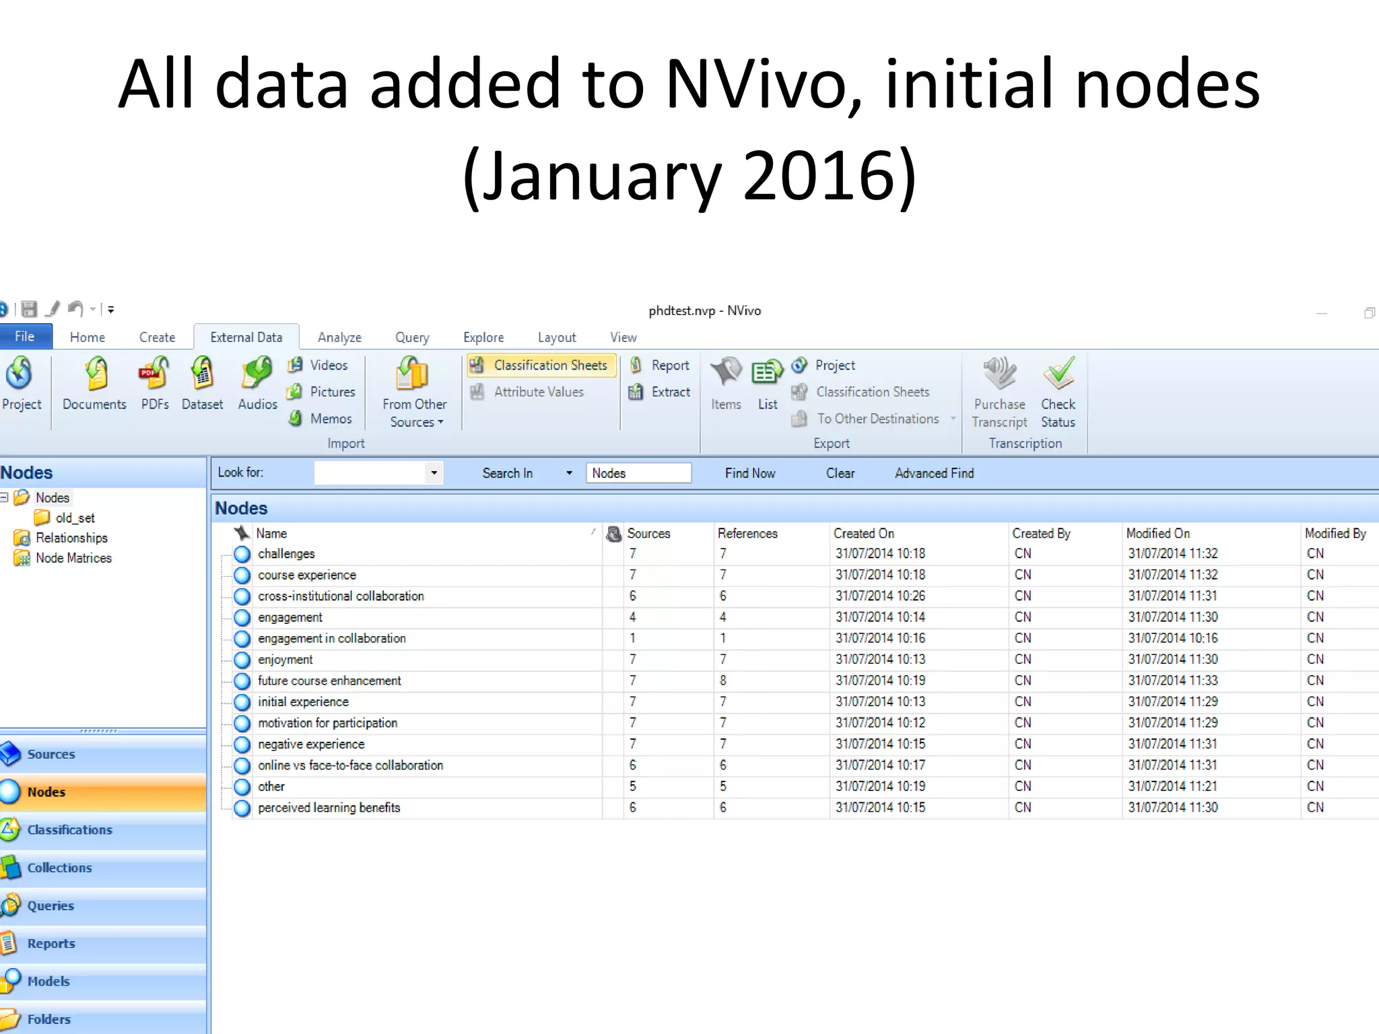
Task: Switch to the Query ribbon tab
Action: 412,337
